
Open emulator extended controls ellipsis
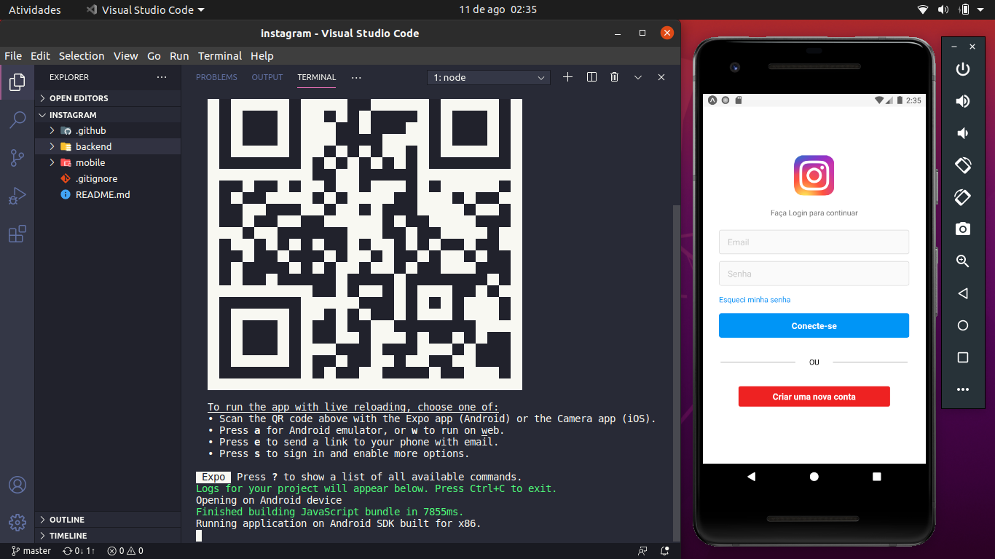click(963, 389)
